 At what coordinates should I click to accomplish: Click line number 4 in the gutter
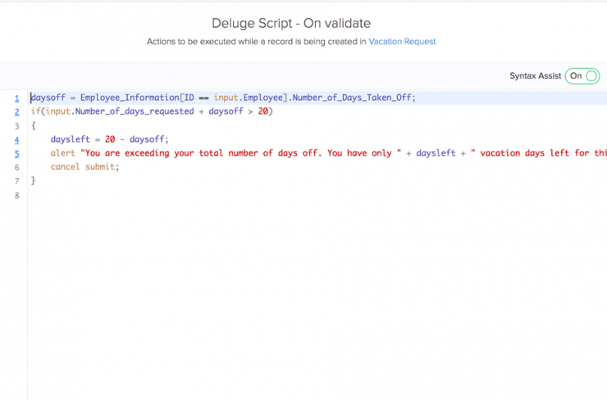click(x=16, y=140)
